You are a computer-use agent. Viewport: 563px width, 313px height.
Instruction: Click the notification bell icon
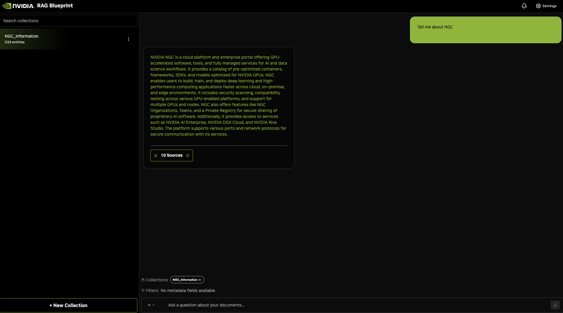point(524,6)
